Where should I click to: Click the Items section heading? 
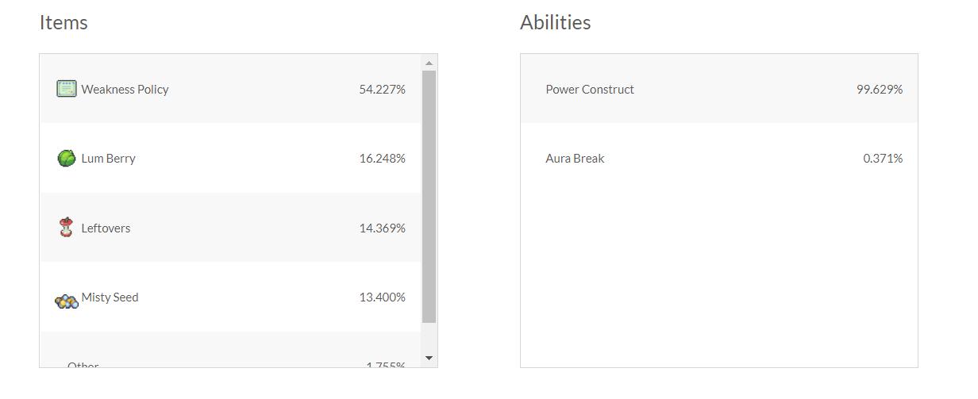pyautogui.click(x=64, y=23)
